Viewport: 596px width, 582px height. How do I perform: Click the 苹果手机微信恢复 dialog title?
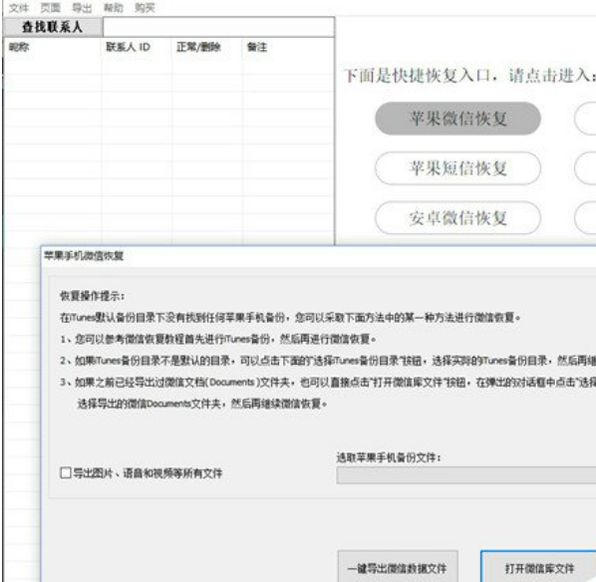(x=84, y=256)
